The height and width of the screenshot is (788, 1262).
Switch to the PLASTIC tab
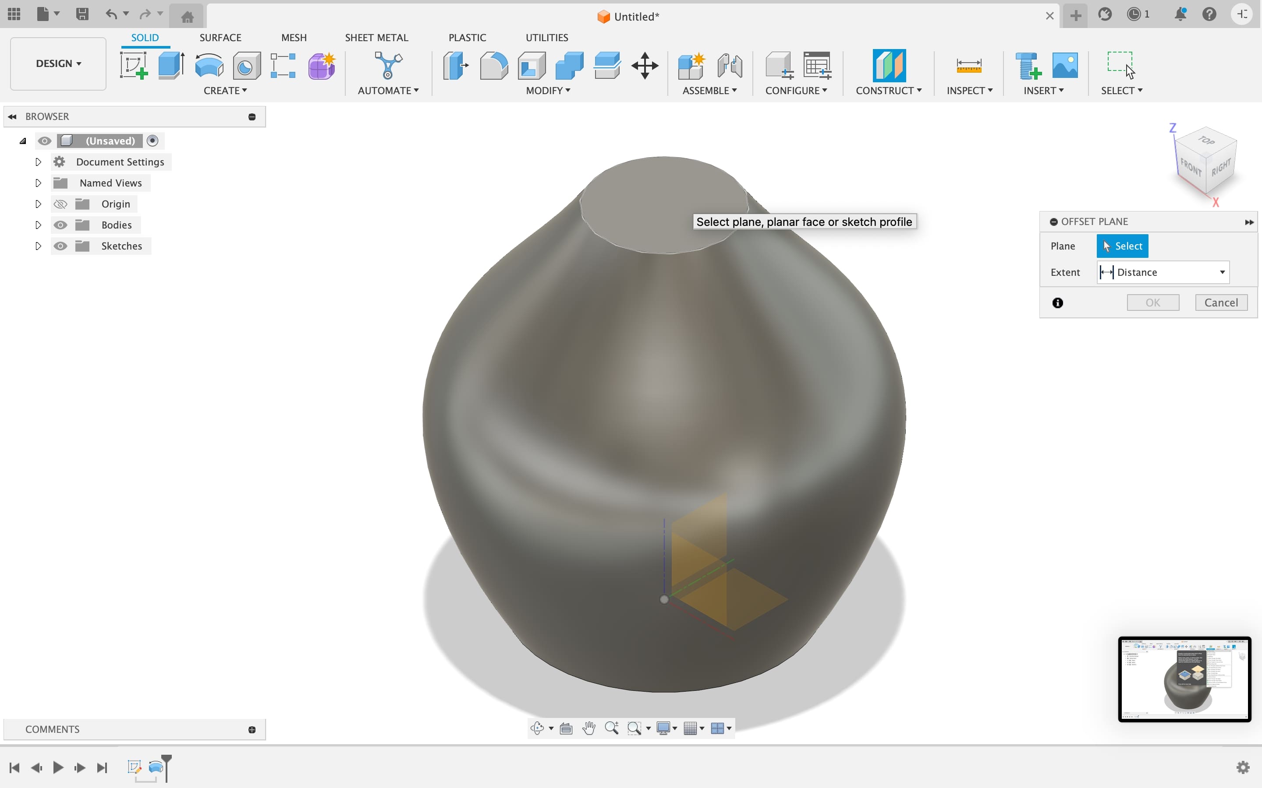pyautogui.click(x=467, y=38)
